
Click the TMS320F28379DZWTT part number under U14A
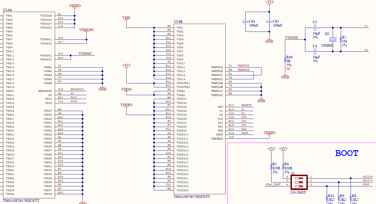coord(21,201)
